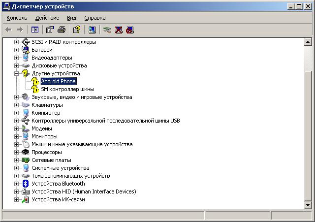The height and width of the screenshot is (222, 315).
Task: Click Другие устройства question mark icon
Action: click(x=26, y=73)
